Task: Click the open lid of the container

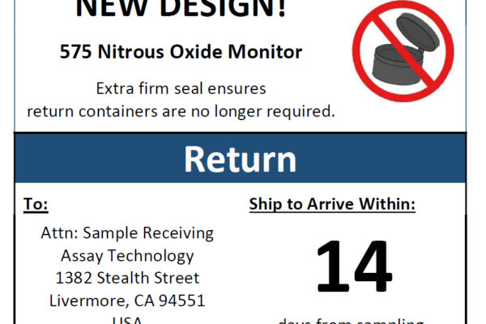Action: (417, 32)
